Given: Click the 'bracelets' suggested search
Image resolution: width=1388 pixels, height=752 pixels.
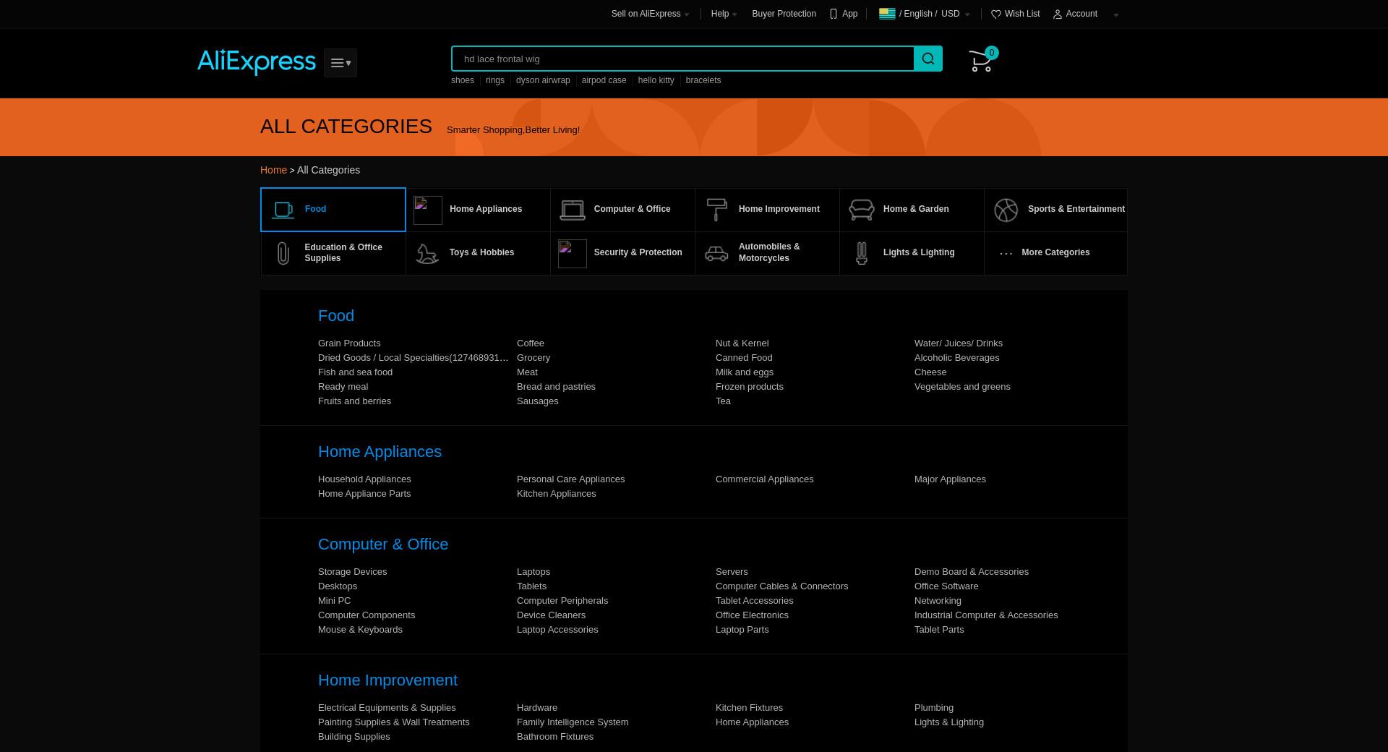Looking at the screenshot, I should pos(703,80).
